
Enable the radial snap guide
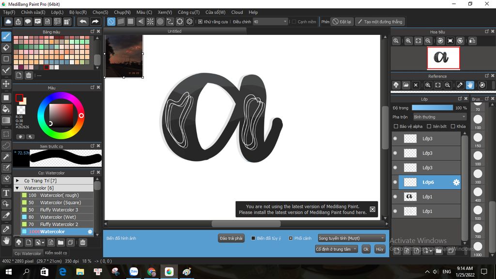click(150, 21)
